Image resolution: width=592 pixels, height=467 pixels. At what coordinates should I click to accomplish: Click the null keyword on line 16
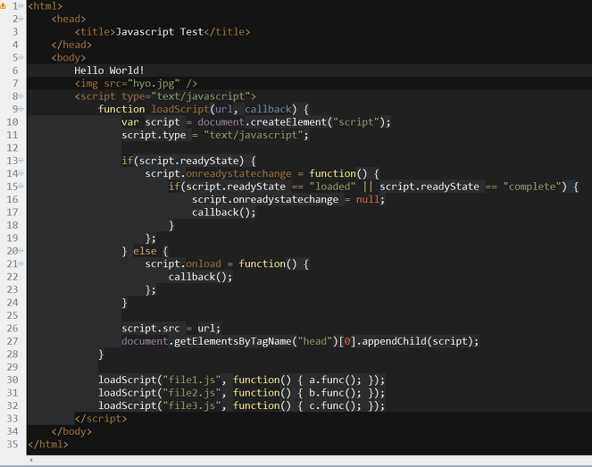click(367, 199)
